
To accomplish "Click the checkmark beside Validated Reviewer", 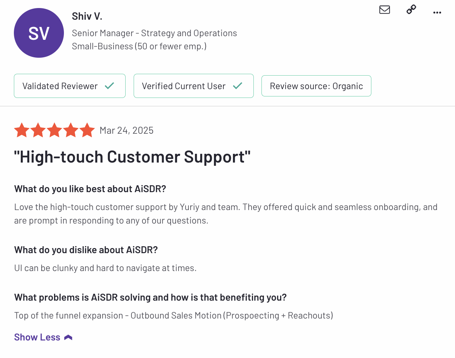I will pyautogui.click(x=110, y=86).
